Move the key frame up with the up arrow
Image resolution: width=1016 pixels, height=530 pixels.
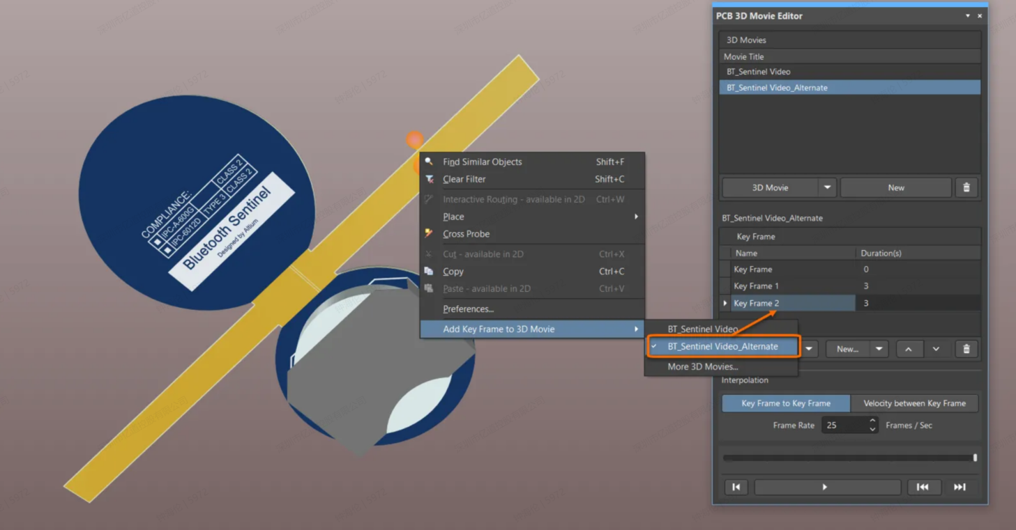coord(908,349)
